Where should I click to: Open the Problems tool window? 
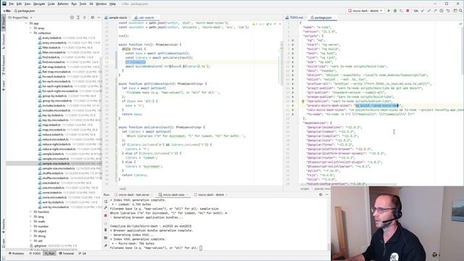[x=16, y=254]
